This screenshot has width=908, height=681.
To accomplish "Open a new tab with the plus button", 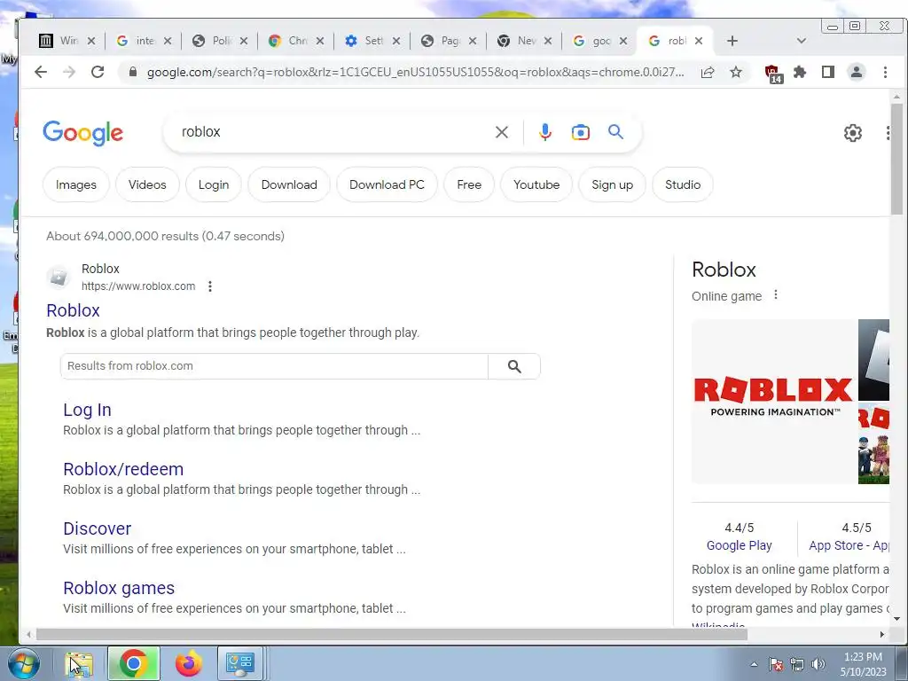I will pyautogui.click(x=732, y=41).
